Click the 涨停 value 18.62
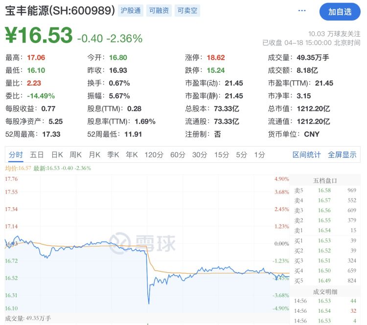Image resolution: width=367 pixels, height=325 pixels. coord(216,58)
